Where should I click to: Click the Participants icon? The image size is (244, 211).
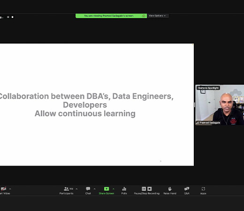66,189
